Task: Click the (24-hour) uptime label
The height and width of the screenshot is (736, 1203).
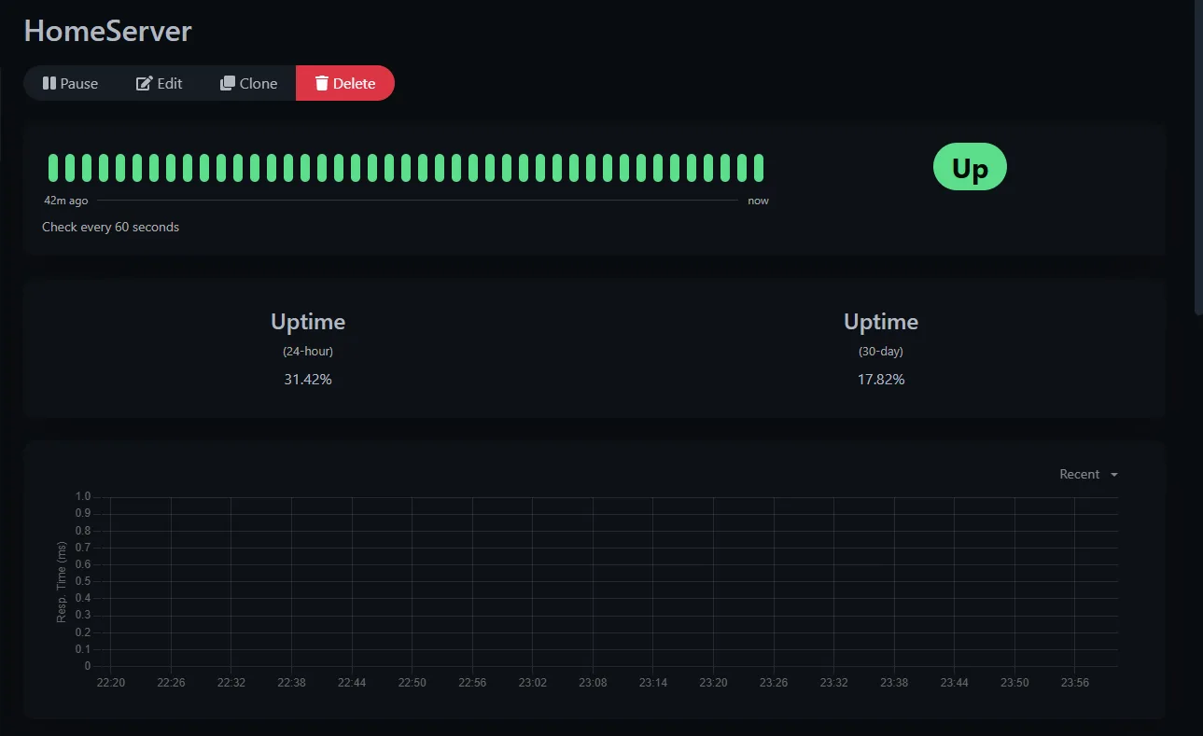Action: [x=308, y=352]
